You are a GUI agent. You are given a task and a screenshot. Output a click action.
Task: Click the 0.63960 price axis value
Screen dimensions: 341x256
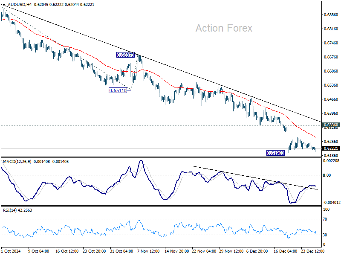click(331, 113)
